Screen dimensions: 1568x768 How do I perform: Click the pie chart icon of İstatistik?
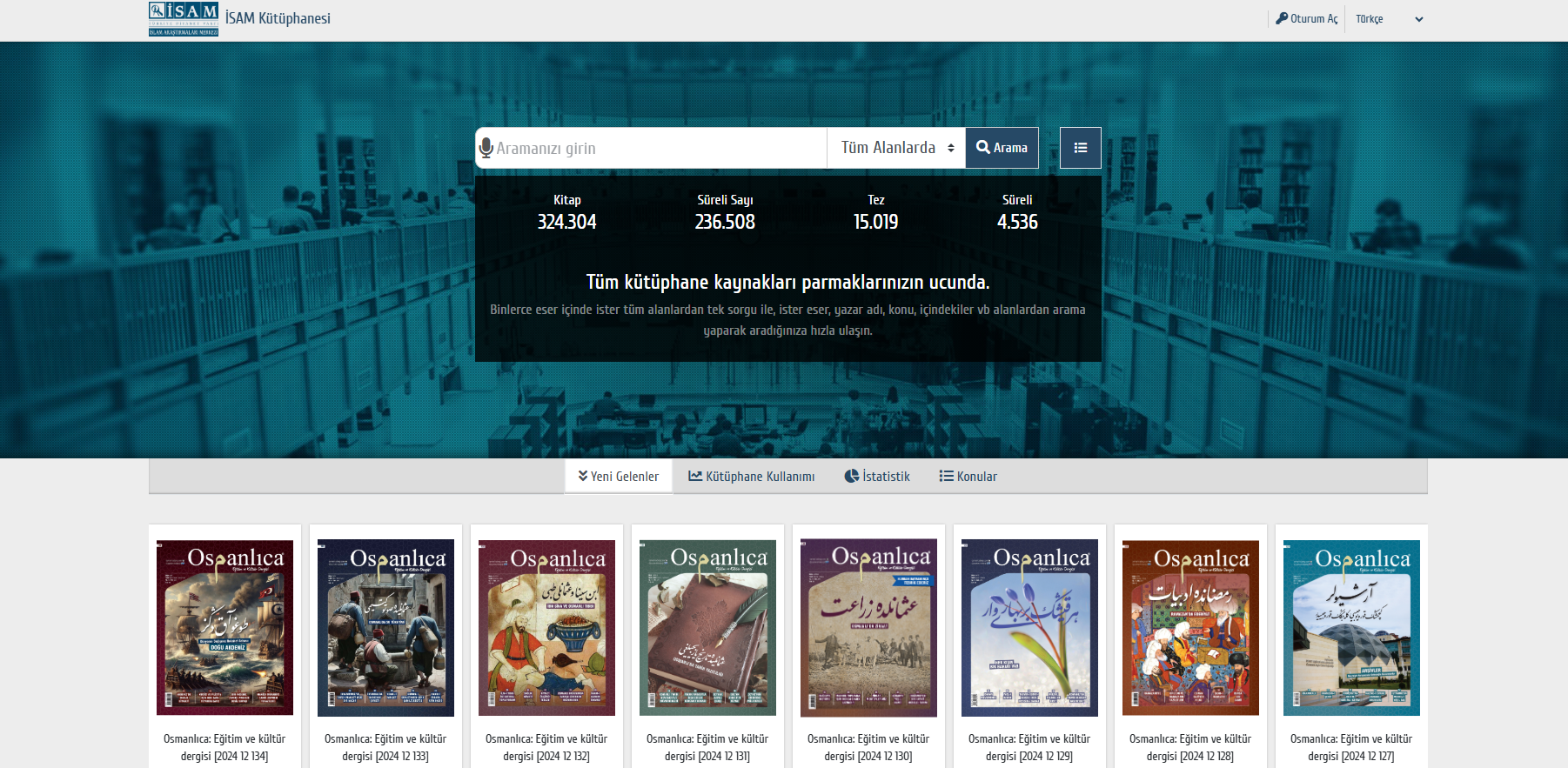851,476
